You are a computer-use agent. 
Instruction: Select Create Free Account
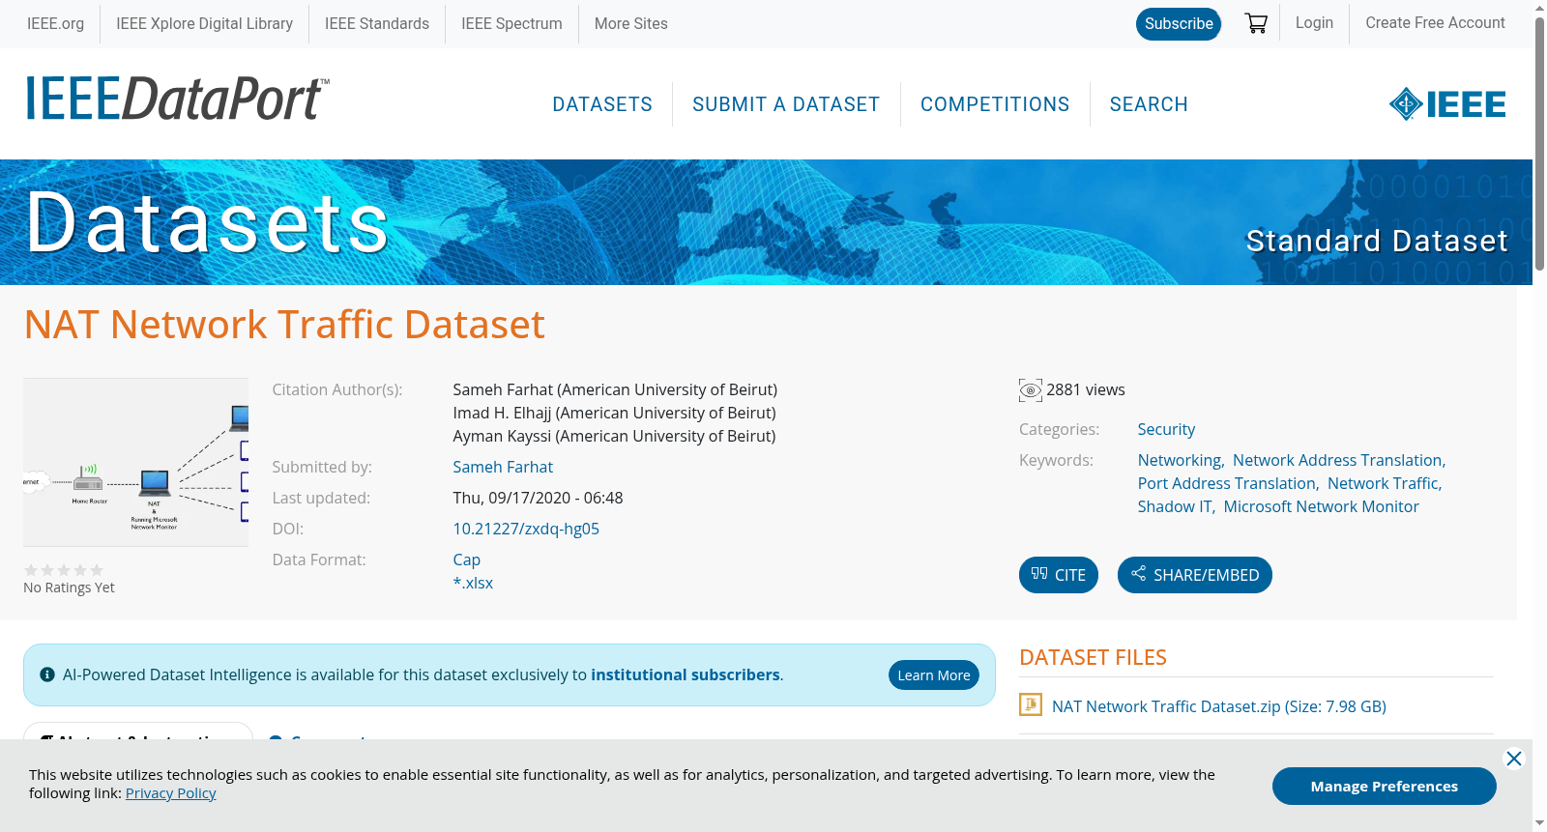[1435, 22]
